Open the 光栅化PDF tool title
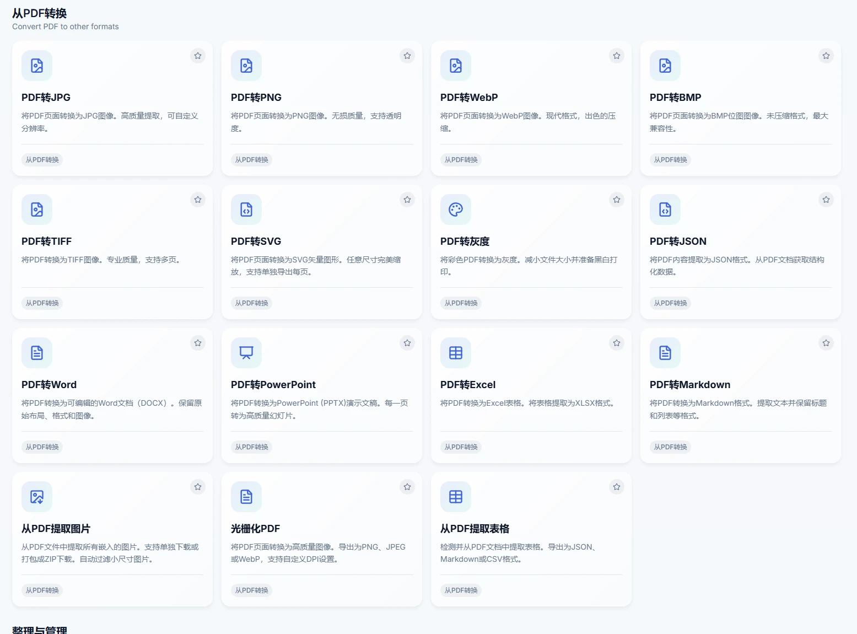857x634 pixels. [256, 529]
